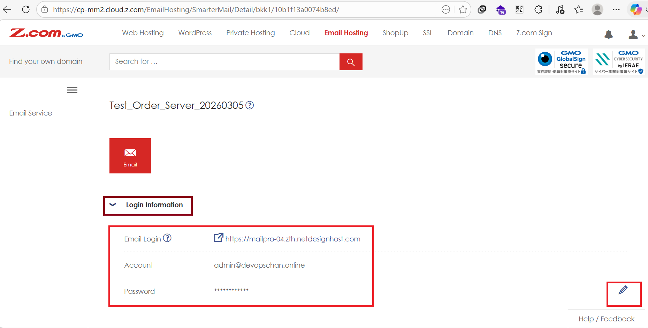This screenshot has width=648, height=328.
Task: Select the admin@devopschan.online account text
Action: (x=259, y=265)
